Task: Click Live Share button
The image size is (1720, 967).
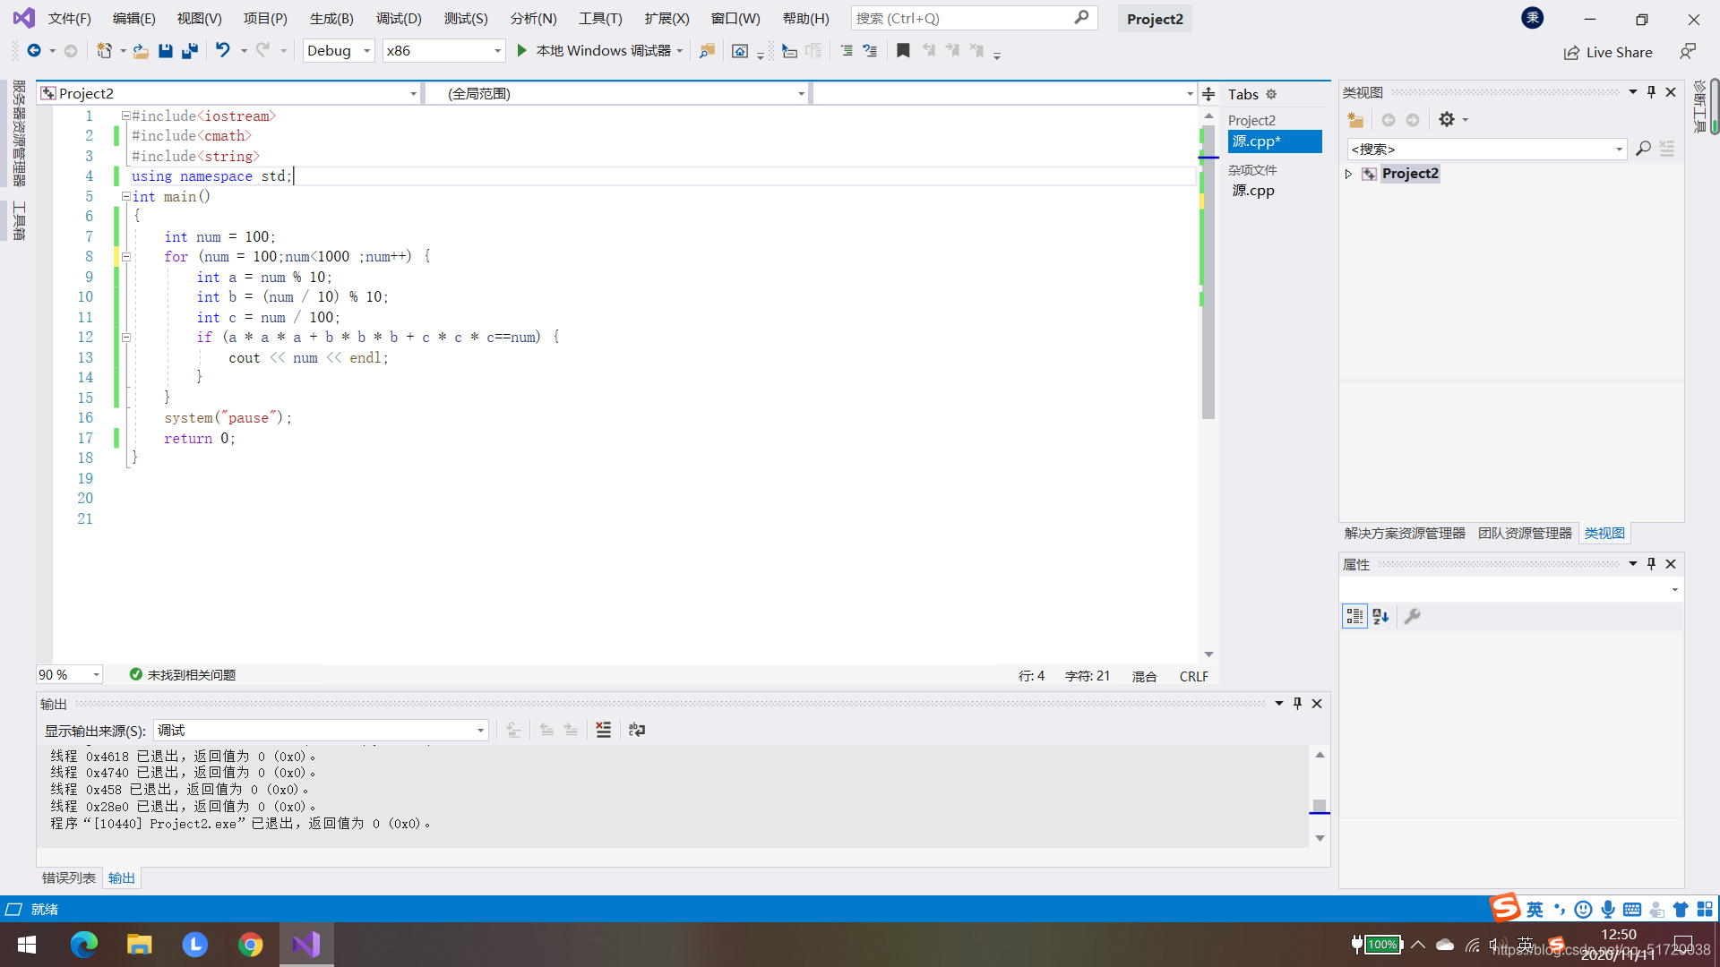Action: 1608,52
